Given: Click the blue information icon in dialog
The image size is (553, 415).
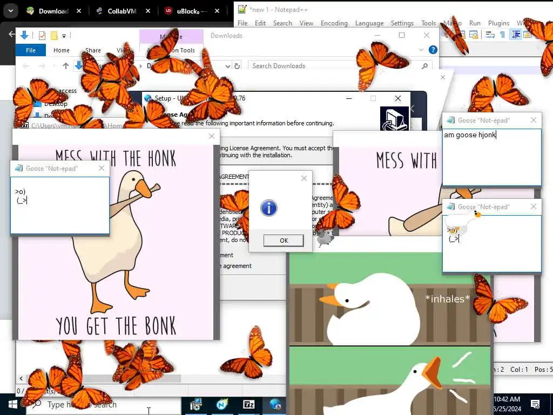Looking at the screenshot, I should (x=269, y=208).
